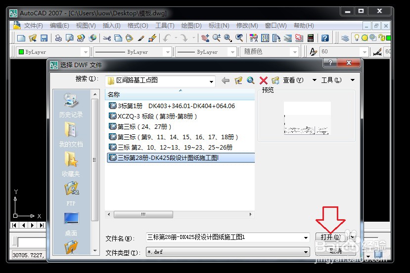This screenshot has width=410, height=273.
Task: Click the 取消 cancel button
Action: pos(336,251)
